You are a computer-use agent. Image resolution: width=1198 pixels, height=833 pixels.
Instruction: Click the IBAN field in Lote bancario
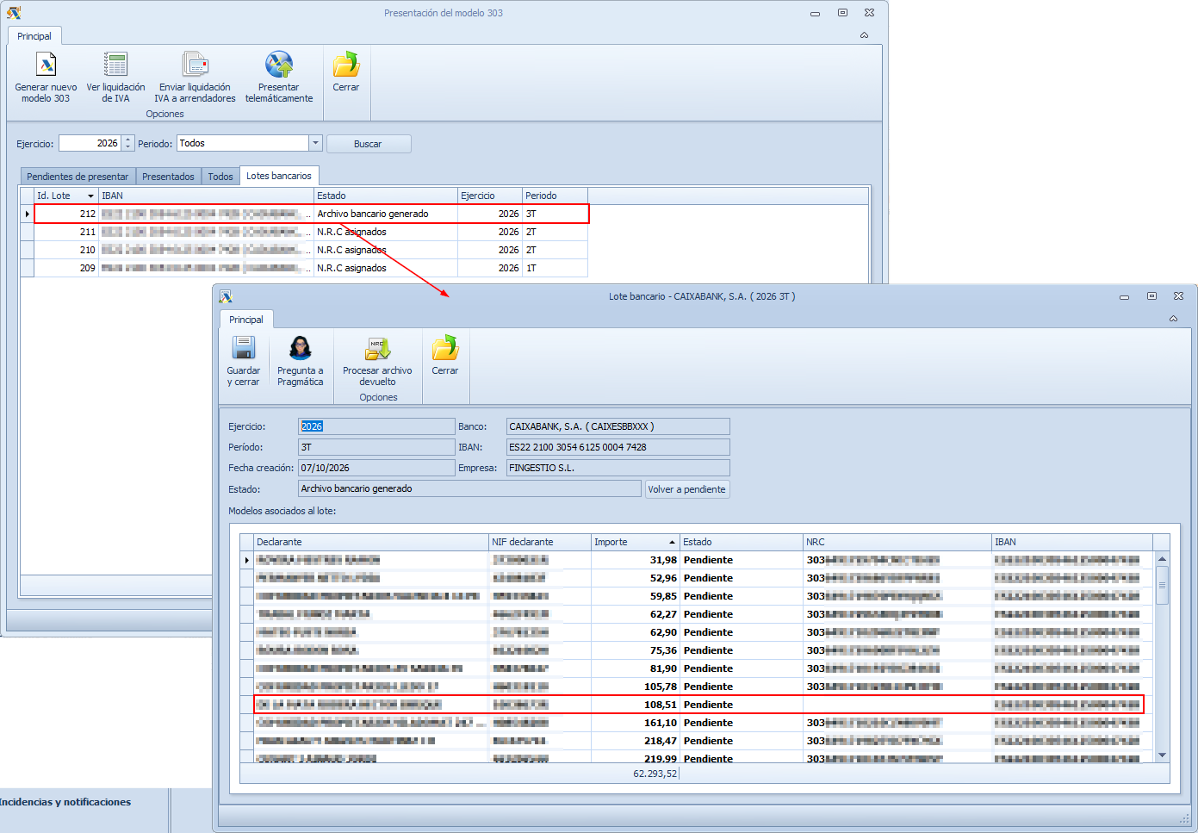pyautogui.click(x=618, y=447)
